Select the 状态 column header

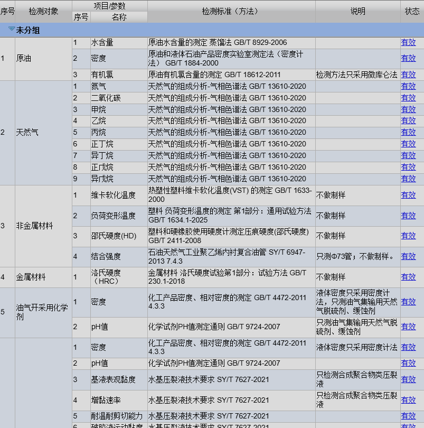click(412, 11)
